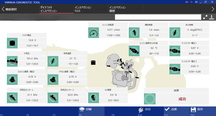Click the 保存 save button
The height and width of the screenshot is (116, 216).
197,109
